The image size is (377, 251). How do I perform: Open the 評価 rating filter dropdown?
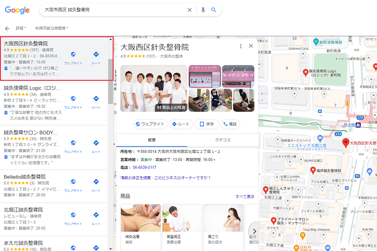coord(21,28)
